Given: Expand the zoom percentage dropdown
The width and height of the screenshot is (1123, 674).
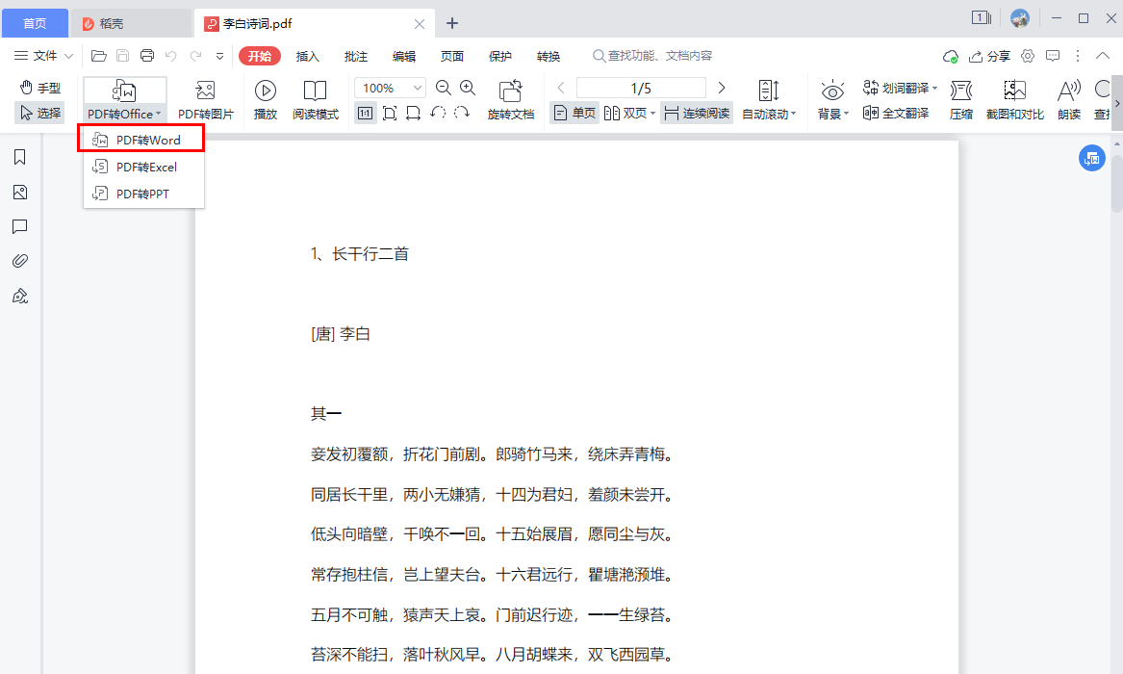Looking at the screenshot, I should point(418,88).
